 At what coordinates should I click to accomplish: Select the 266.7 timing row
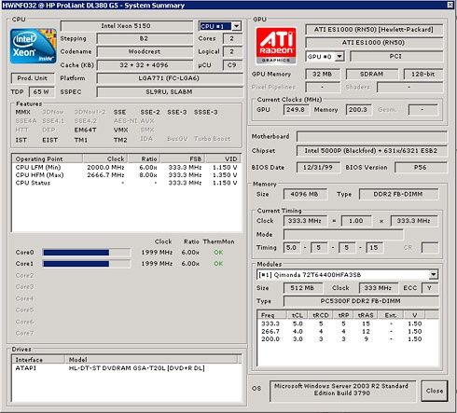point(348,331)
